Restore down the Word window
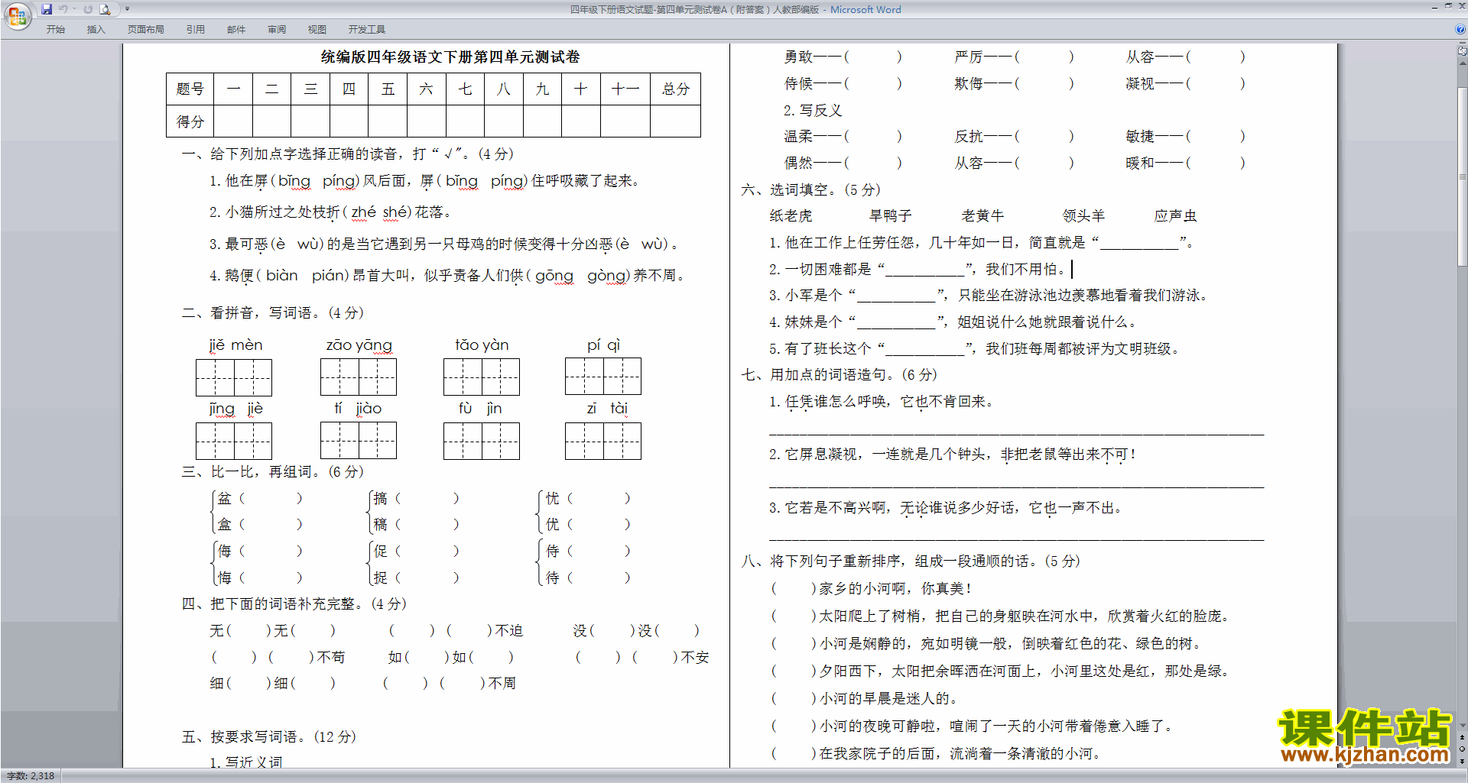The image size is (1468, 783). (1448, 7)
